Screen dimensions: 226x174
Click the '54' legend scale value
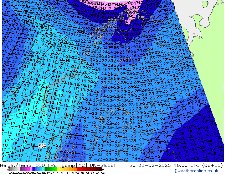[x=103, y=173]
